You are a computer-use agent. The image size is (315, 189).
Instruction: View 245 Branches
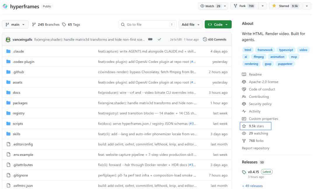46,24
